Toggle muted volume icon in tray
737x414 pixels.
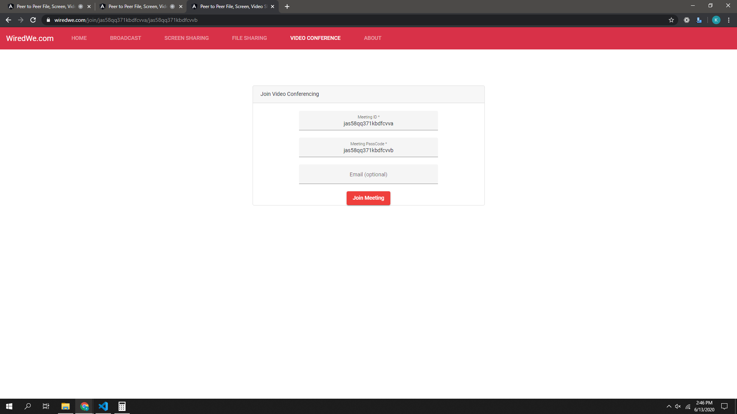tap(678, 406)
